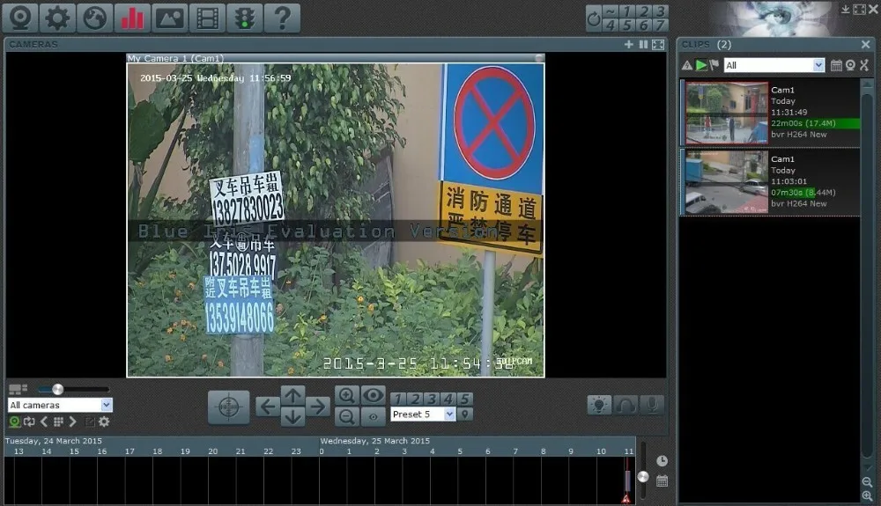Select the 22m00s (17.4M) clip text
Image resolution: width=881 pixels, height=506 pixels.
803,123
